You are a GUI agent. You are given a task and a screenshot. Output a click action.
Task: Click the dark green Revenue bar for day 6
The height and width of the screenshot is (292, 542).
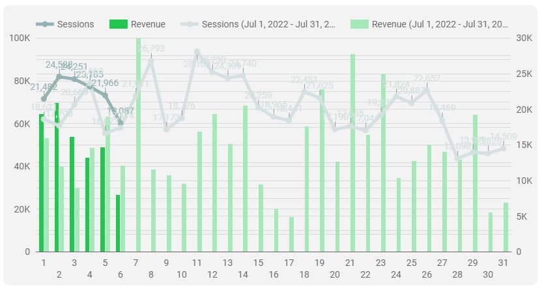pos(118,223)
